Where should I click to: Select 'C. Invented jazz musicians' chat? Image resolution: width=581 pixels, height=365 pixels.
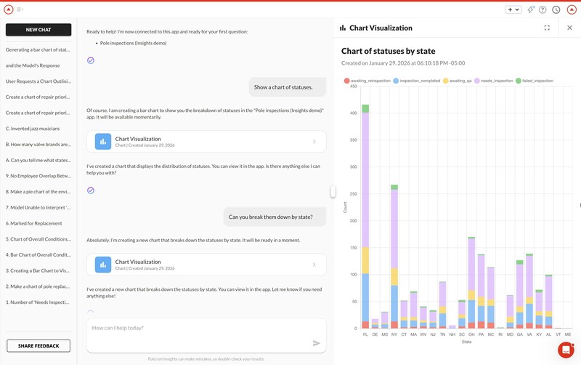point(38,129)
